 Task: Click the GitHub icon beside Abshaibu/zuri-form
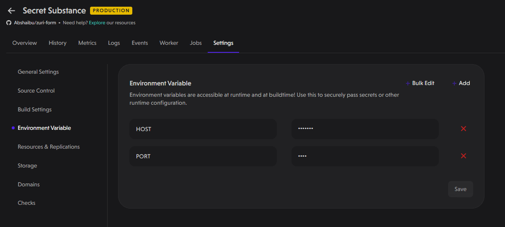click(9, 23)
